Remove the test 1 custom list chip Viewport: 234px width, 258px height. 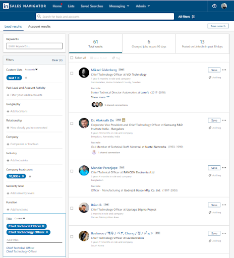pyautogui.click(x=19, y=78)
